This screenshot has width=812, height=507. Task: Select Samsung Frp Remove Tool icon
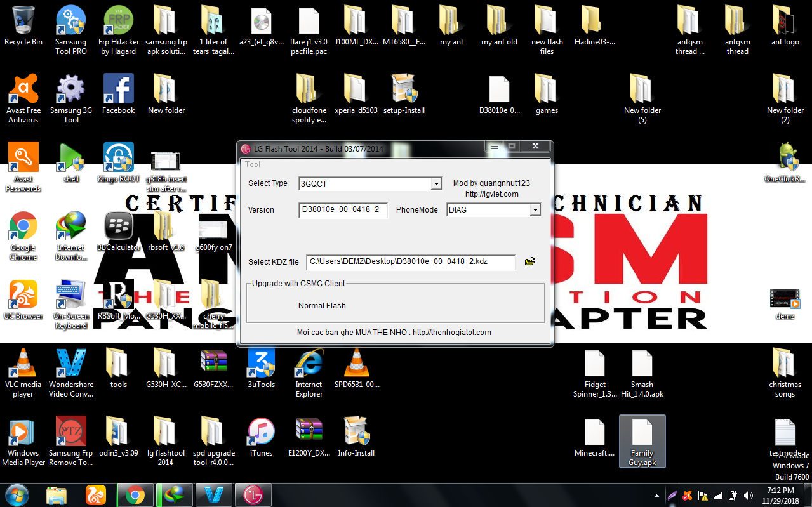[71, 441]
